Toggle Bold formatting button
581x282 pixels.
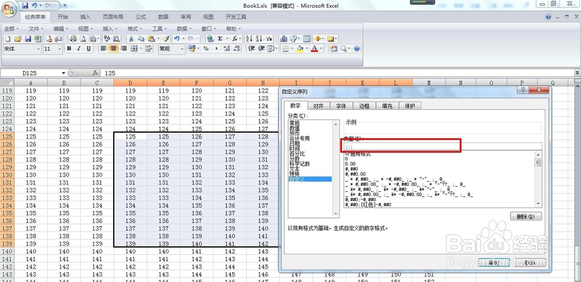(x=69, y=49)
